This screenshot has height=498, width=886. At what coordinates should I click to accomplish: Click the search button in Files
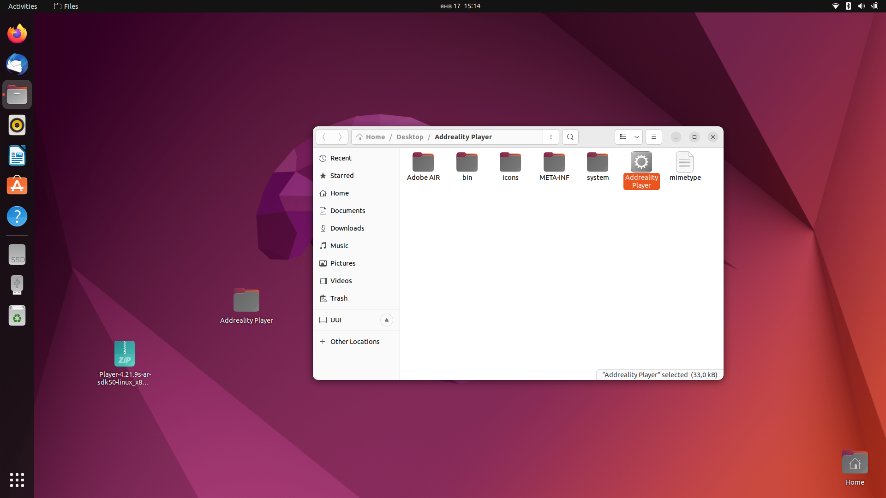[570, 137]
